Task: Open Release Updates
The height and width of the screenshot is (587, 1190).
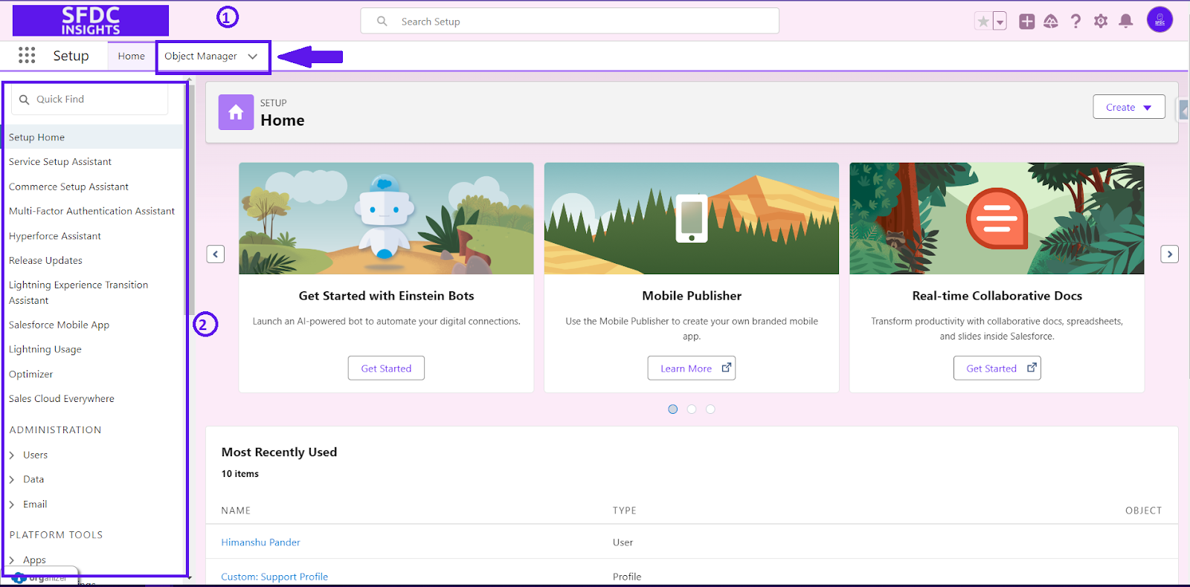Action: tap(45, 261)
